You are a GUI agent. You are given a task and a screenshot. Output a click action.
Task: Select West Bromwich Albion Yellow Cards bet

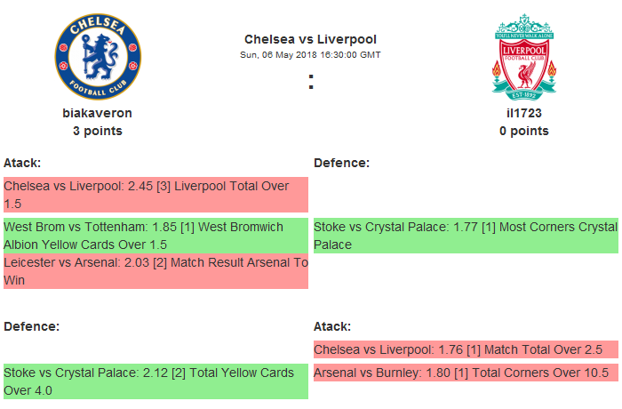point(155,236)
